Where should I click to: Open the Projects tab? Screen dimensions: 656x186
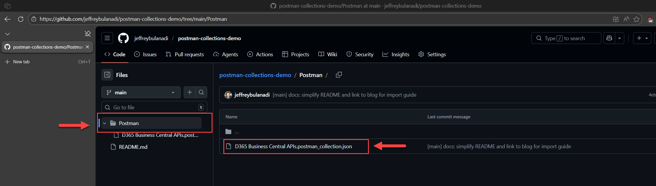click(x=296, y=54)
